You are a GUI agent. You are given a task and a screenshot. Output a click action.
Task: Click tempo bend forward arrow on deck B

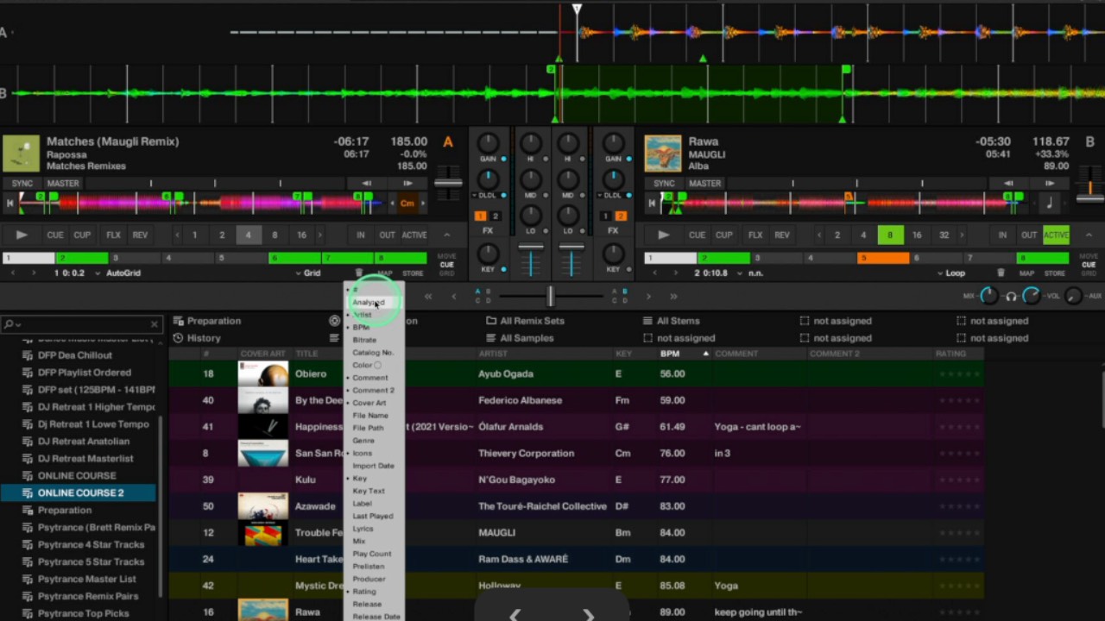1050,183
